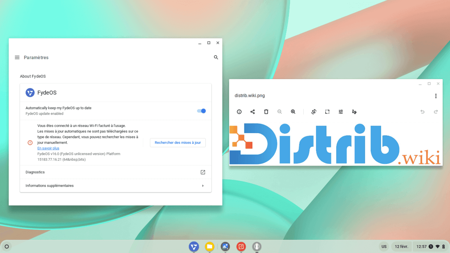The image size is (450, 253).
Task: Select the Crop & rotate tool
Action: coord(314,112)
